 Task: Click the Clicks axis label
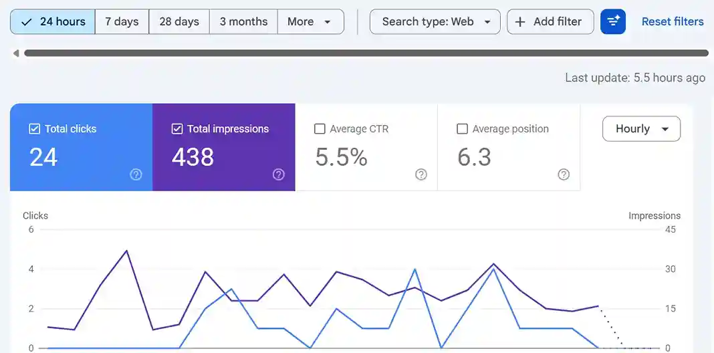35,216
